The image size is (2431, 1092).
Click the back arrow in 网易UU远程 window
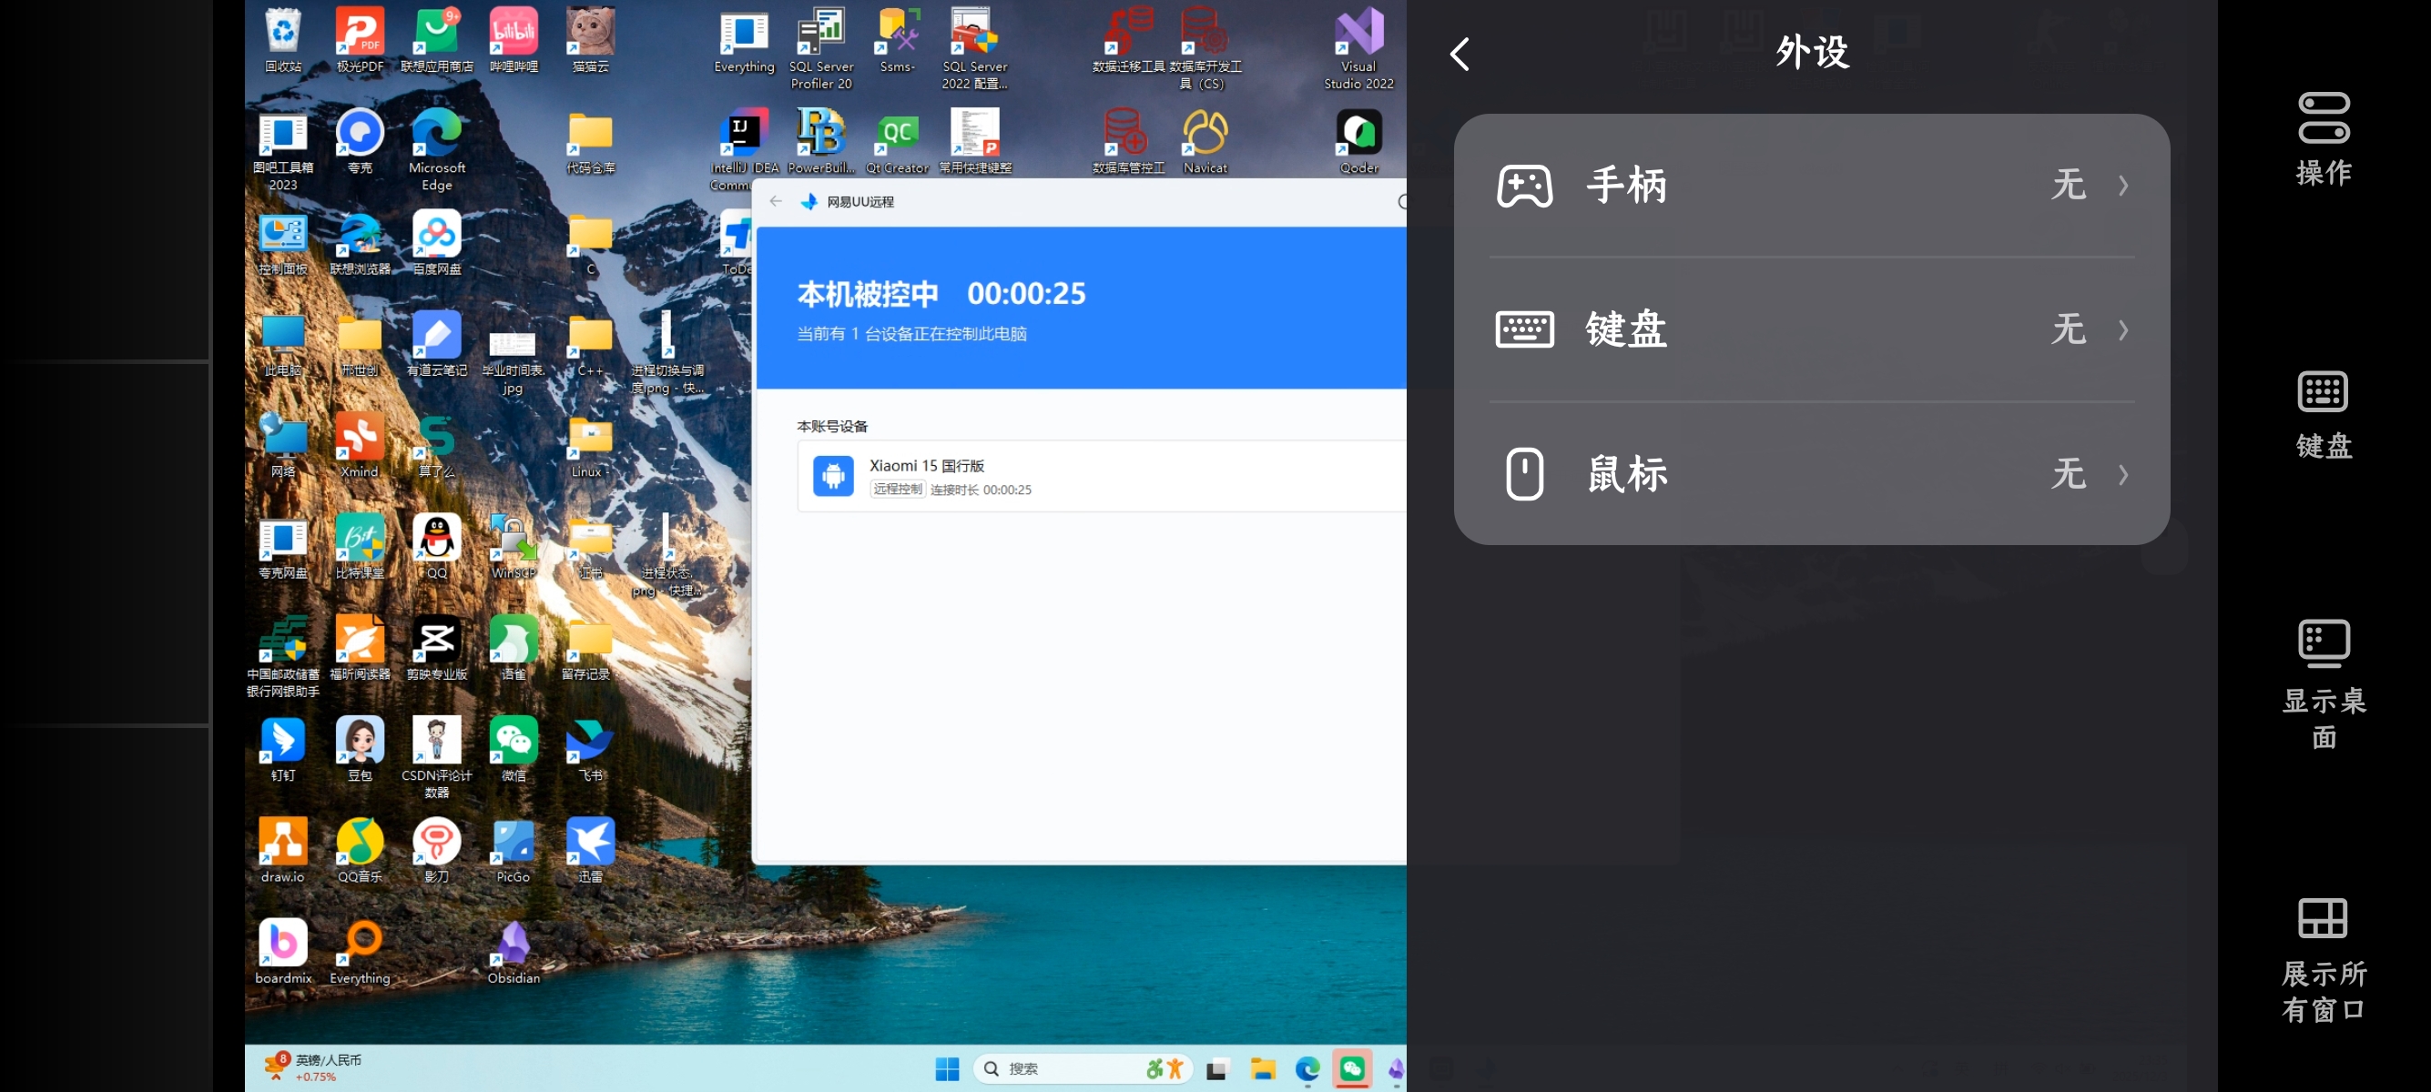pos(776,202)
